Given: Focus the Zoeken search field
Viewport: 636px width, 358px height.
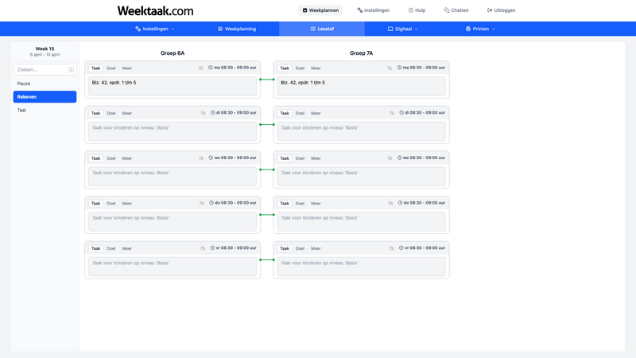Looking at the screenshot, I should pos(45,69).
